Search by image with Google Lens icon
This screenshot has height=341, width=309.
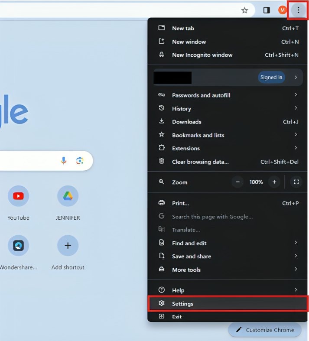80,161
